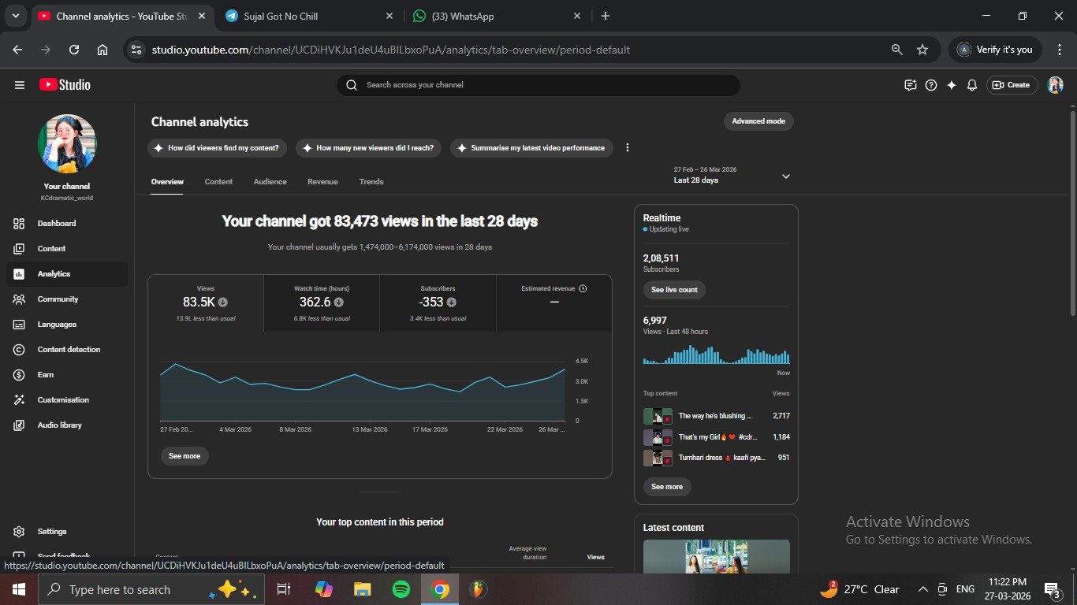Screen dimensions: 1077x605
Task: Select the Watch time (hours) metric card
Action: [x=322, y=302]
